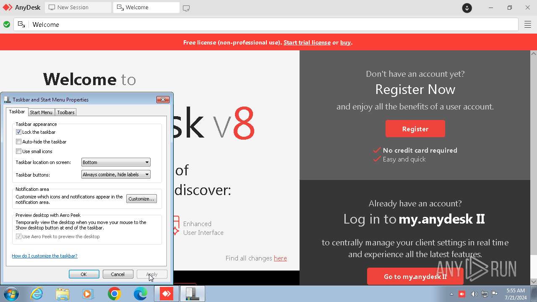Launch Microsoft Edge from taskbar
The width and height of the screenshot is (537, 302).
(x=140, y=294)
